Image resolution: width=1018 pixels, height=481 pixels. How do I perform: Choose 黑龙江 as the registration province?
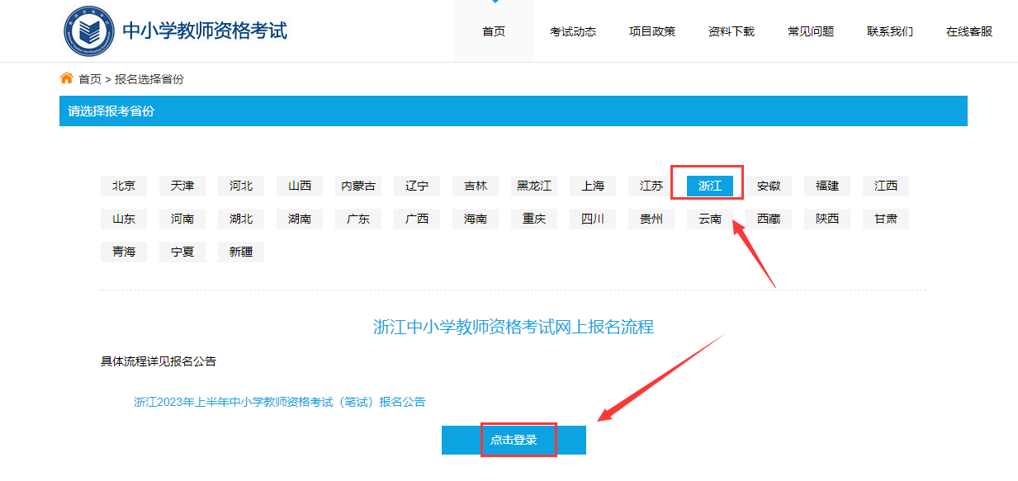coord(533,186)
